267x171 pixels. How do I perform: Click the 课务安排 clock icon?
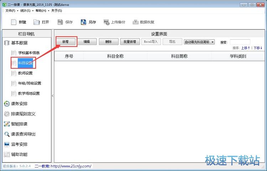(7, 104)
